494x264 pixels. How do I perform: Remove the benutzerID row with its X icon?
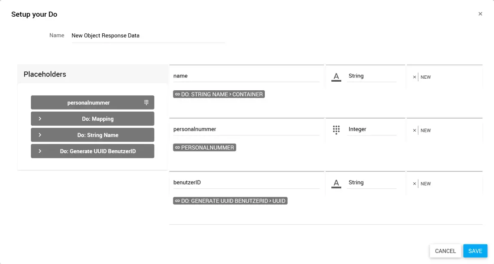pos(414,184)
